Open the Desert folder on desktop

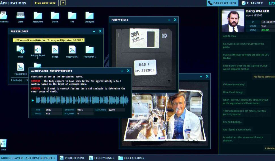click(55, 16)
